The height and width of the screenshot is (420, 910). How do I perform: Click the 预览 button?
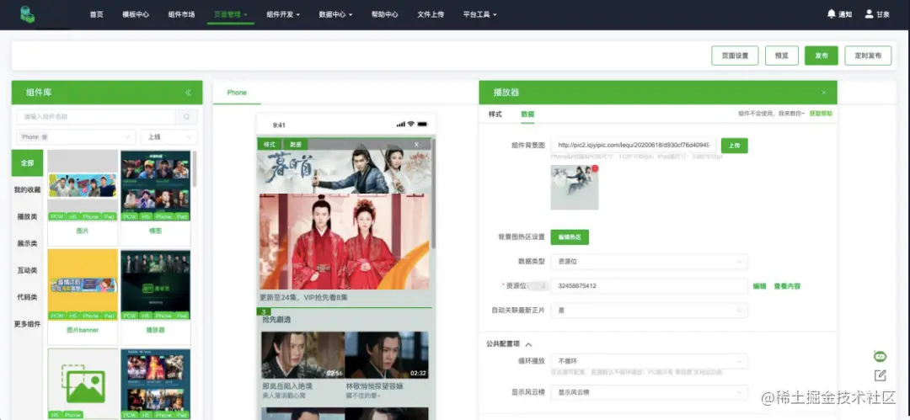(x=782, y=56)
